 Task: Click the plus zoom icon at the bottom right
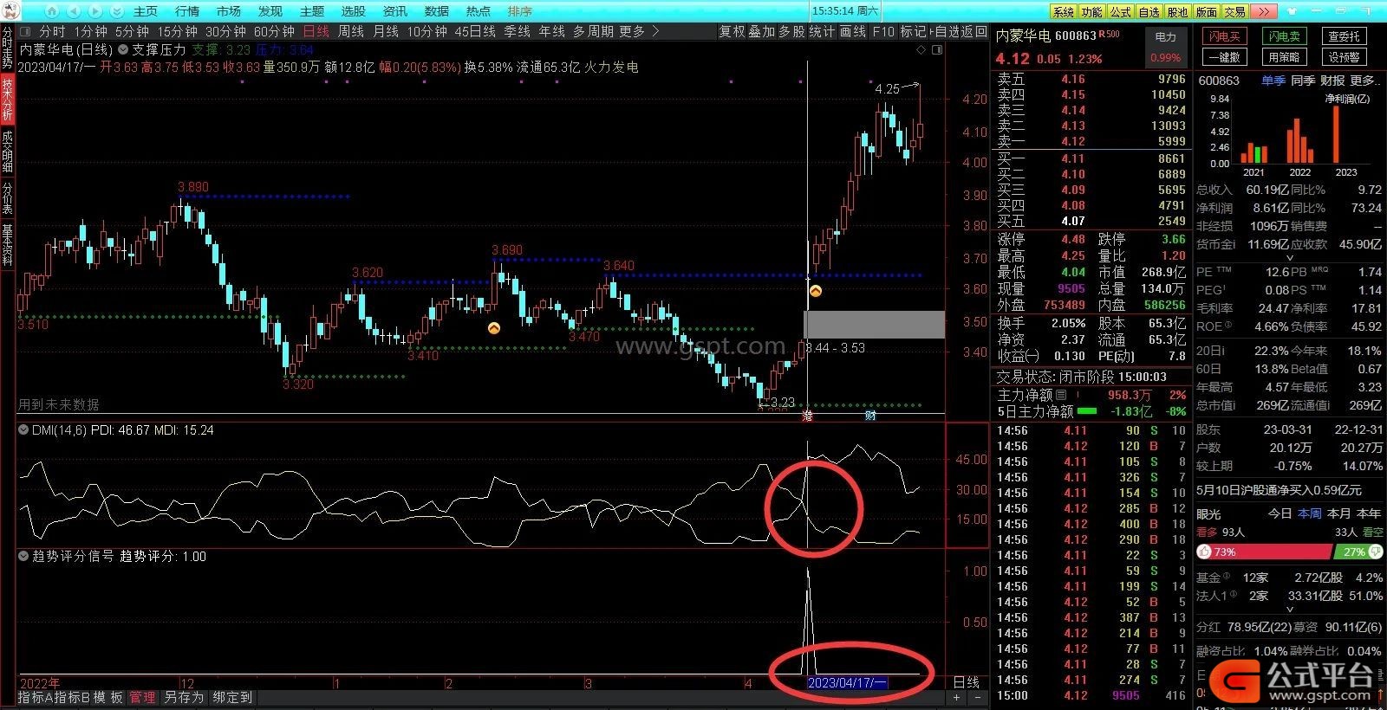coord(957,697)
